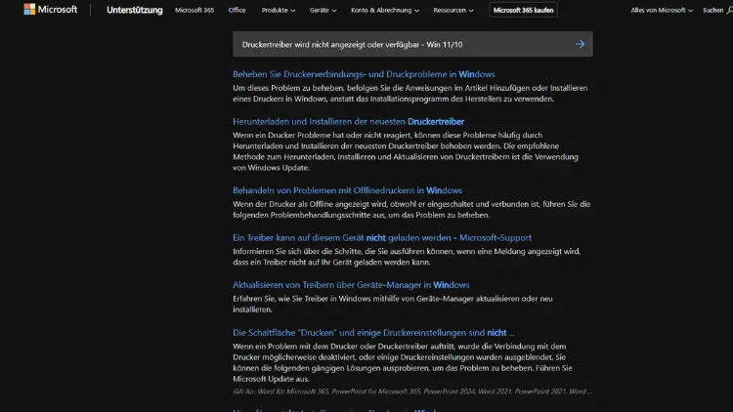The width and height of the screenshot is (733, 412).
Task: Click description "Erfahren Sie, wie Sie Treiber"
Action: tap(393, 304)
